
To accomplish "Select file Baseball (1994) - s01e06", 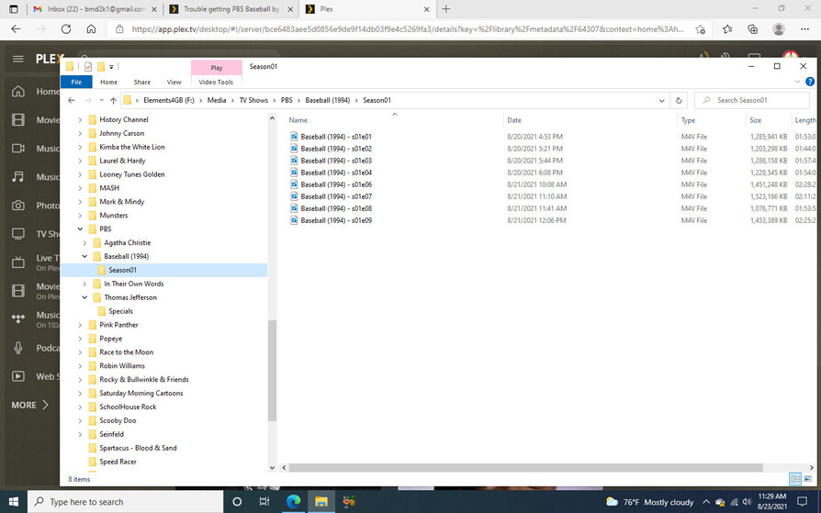I will click(336, 184).
